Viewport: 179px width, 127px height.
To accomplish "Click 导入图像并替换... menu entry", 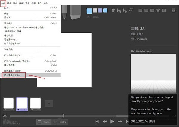I will (30, 75).
